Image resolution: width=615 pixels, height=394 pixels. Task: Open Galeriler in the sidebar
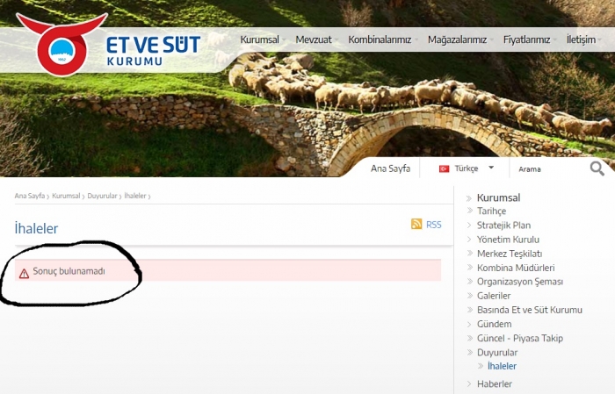coord(494,296)
